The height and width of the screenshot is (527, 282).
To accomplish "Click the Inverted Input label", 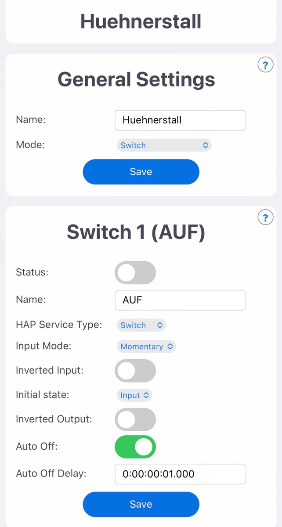I will click(50, 370).
